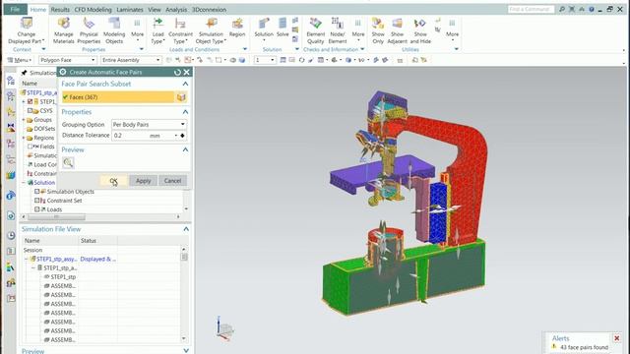Image resolution: width=630 pixels, height=354 pixels.
Task: Activate Show Only utility
Action: [x=378, y=30]
